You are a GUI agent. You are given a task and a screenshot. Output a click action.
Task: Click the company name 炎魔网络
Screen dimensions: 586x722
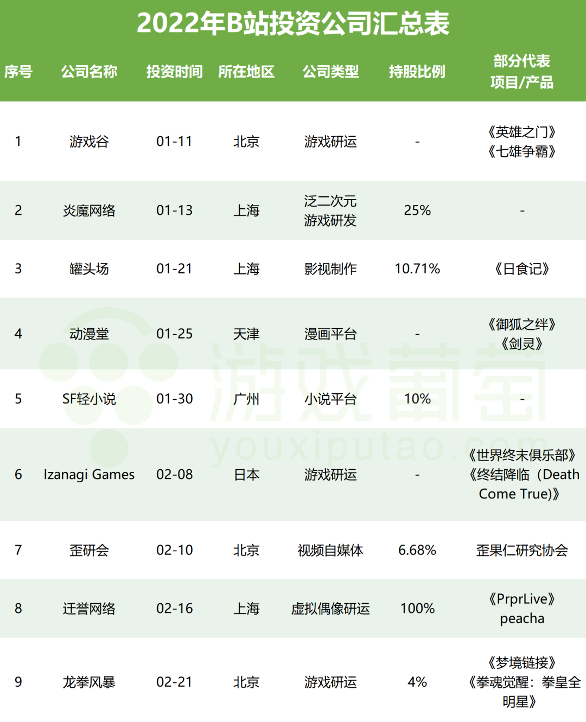89,210
